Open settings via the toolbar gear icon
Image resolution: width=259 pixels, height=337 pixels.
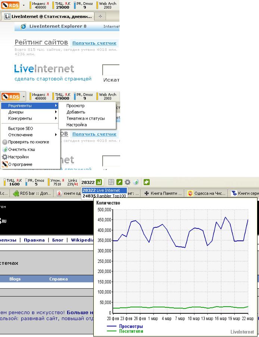pyautogui.click(x=127, y=182)
